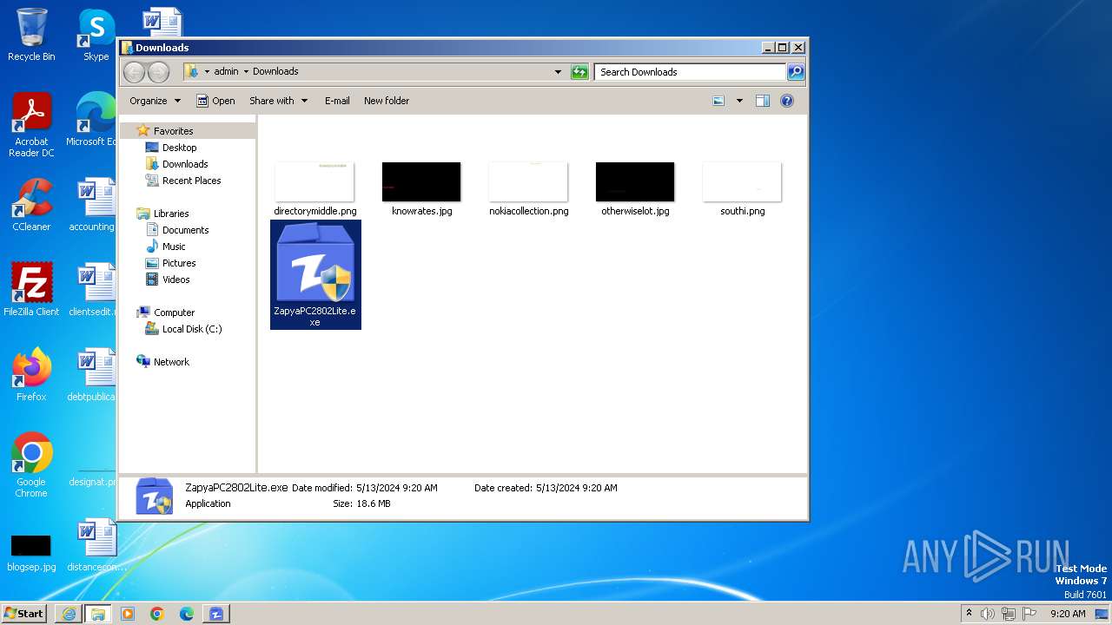Click the Back navigation arrow
This screenshot has width=1112, height=625.
pos(134,72)
